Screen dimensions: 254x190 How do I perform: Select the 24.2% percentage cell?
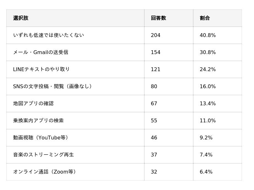(x=208, y=69)
